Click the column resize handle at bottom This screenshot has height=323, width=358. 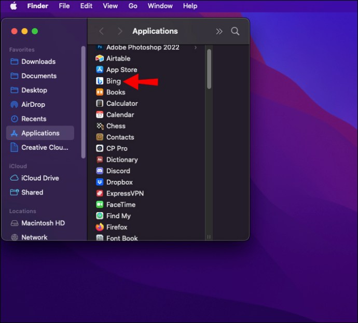coord(209,237)
